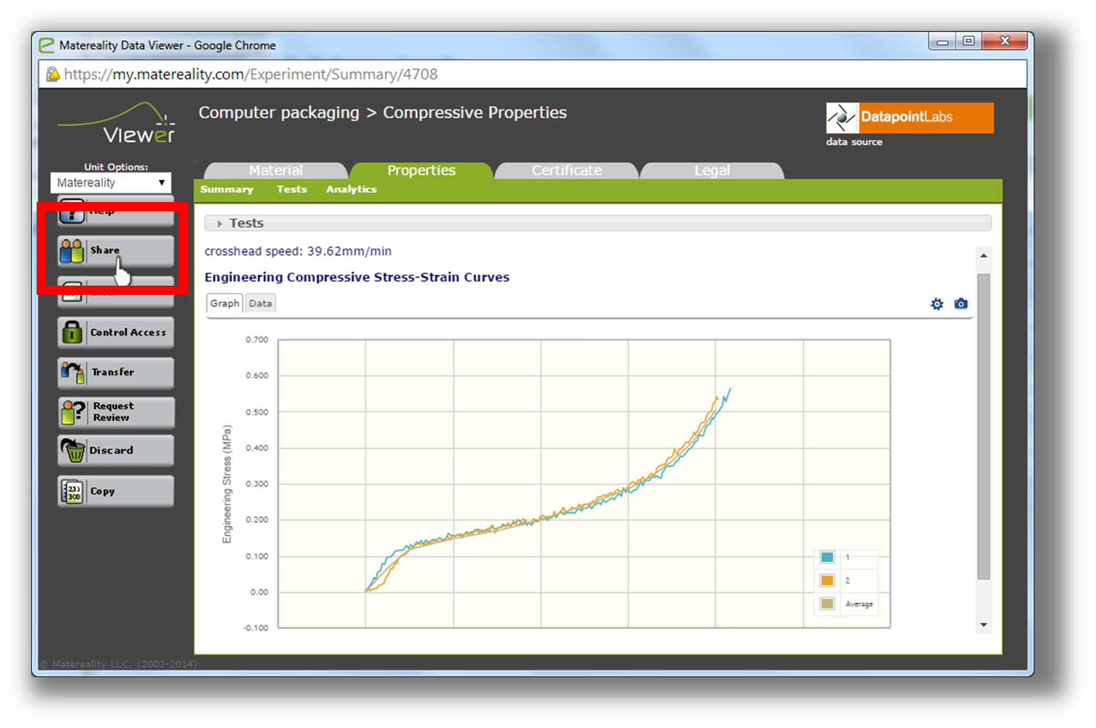This screenshot has width=1096, height=728.
Task: Click the transfer people icon
Action: (73, 372)
